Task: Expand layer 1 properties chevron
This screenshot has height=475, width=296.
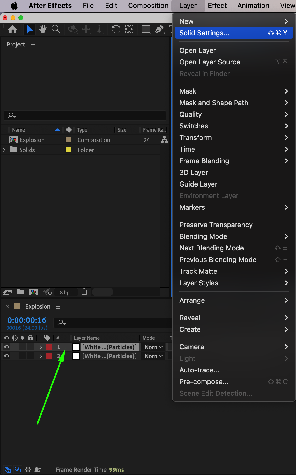Action: pos(41,347)
